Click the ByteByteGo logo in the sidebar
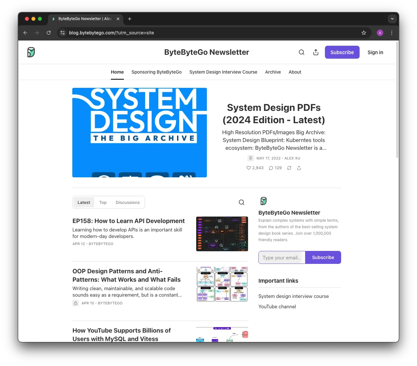The image size is (417, 366). pyautogui.click(x=264, y=201)
